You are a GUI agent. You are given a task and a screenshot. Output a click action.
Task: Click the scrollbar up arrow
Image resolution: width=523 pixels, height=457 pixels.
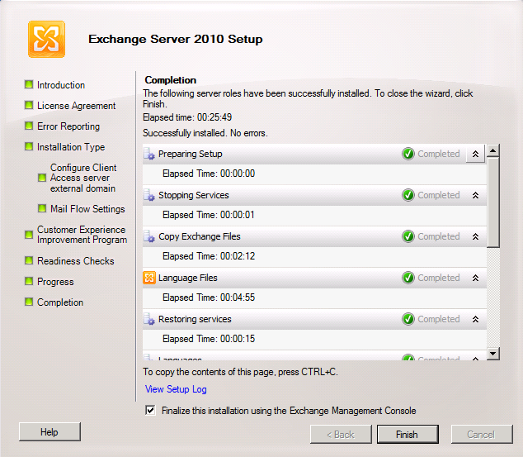tap(493, 150)
